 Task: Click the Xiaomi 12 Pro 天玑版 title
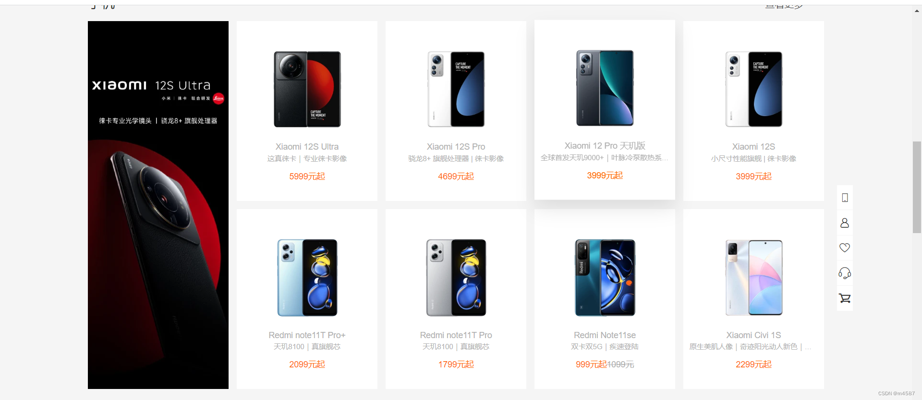605,146
